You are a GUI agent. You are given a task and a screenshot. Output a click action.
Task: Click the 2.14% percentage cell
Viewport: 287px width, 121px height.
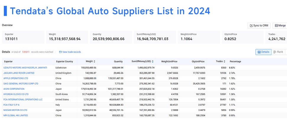[232, 73]
